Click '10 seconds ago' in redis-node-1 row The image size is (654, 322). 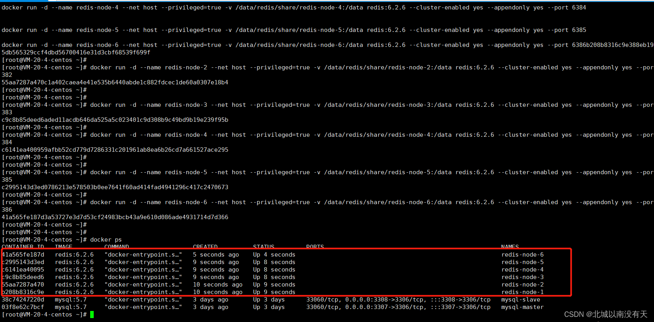point(218,292)
